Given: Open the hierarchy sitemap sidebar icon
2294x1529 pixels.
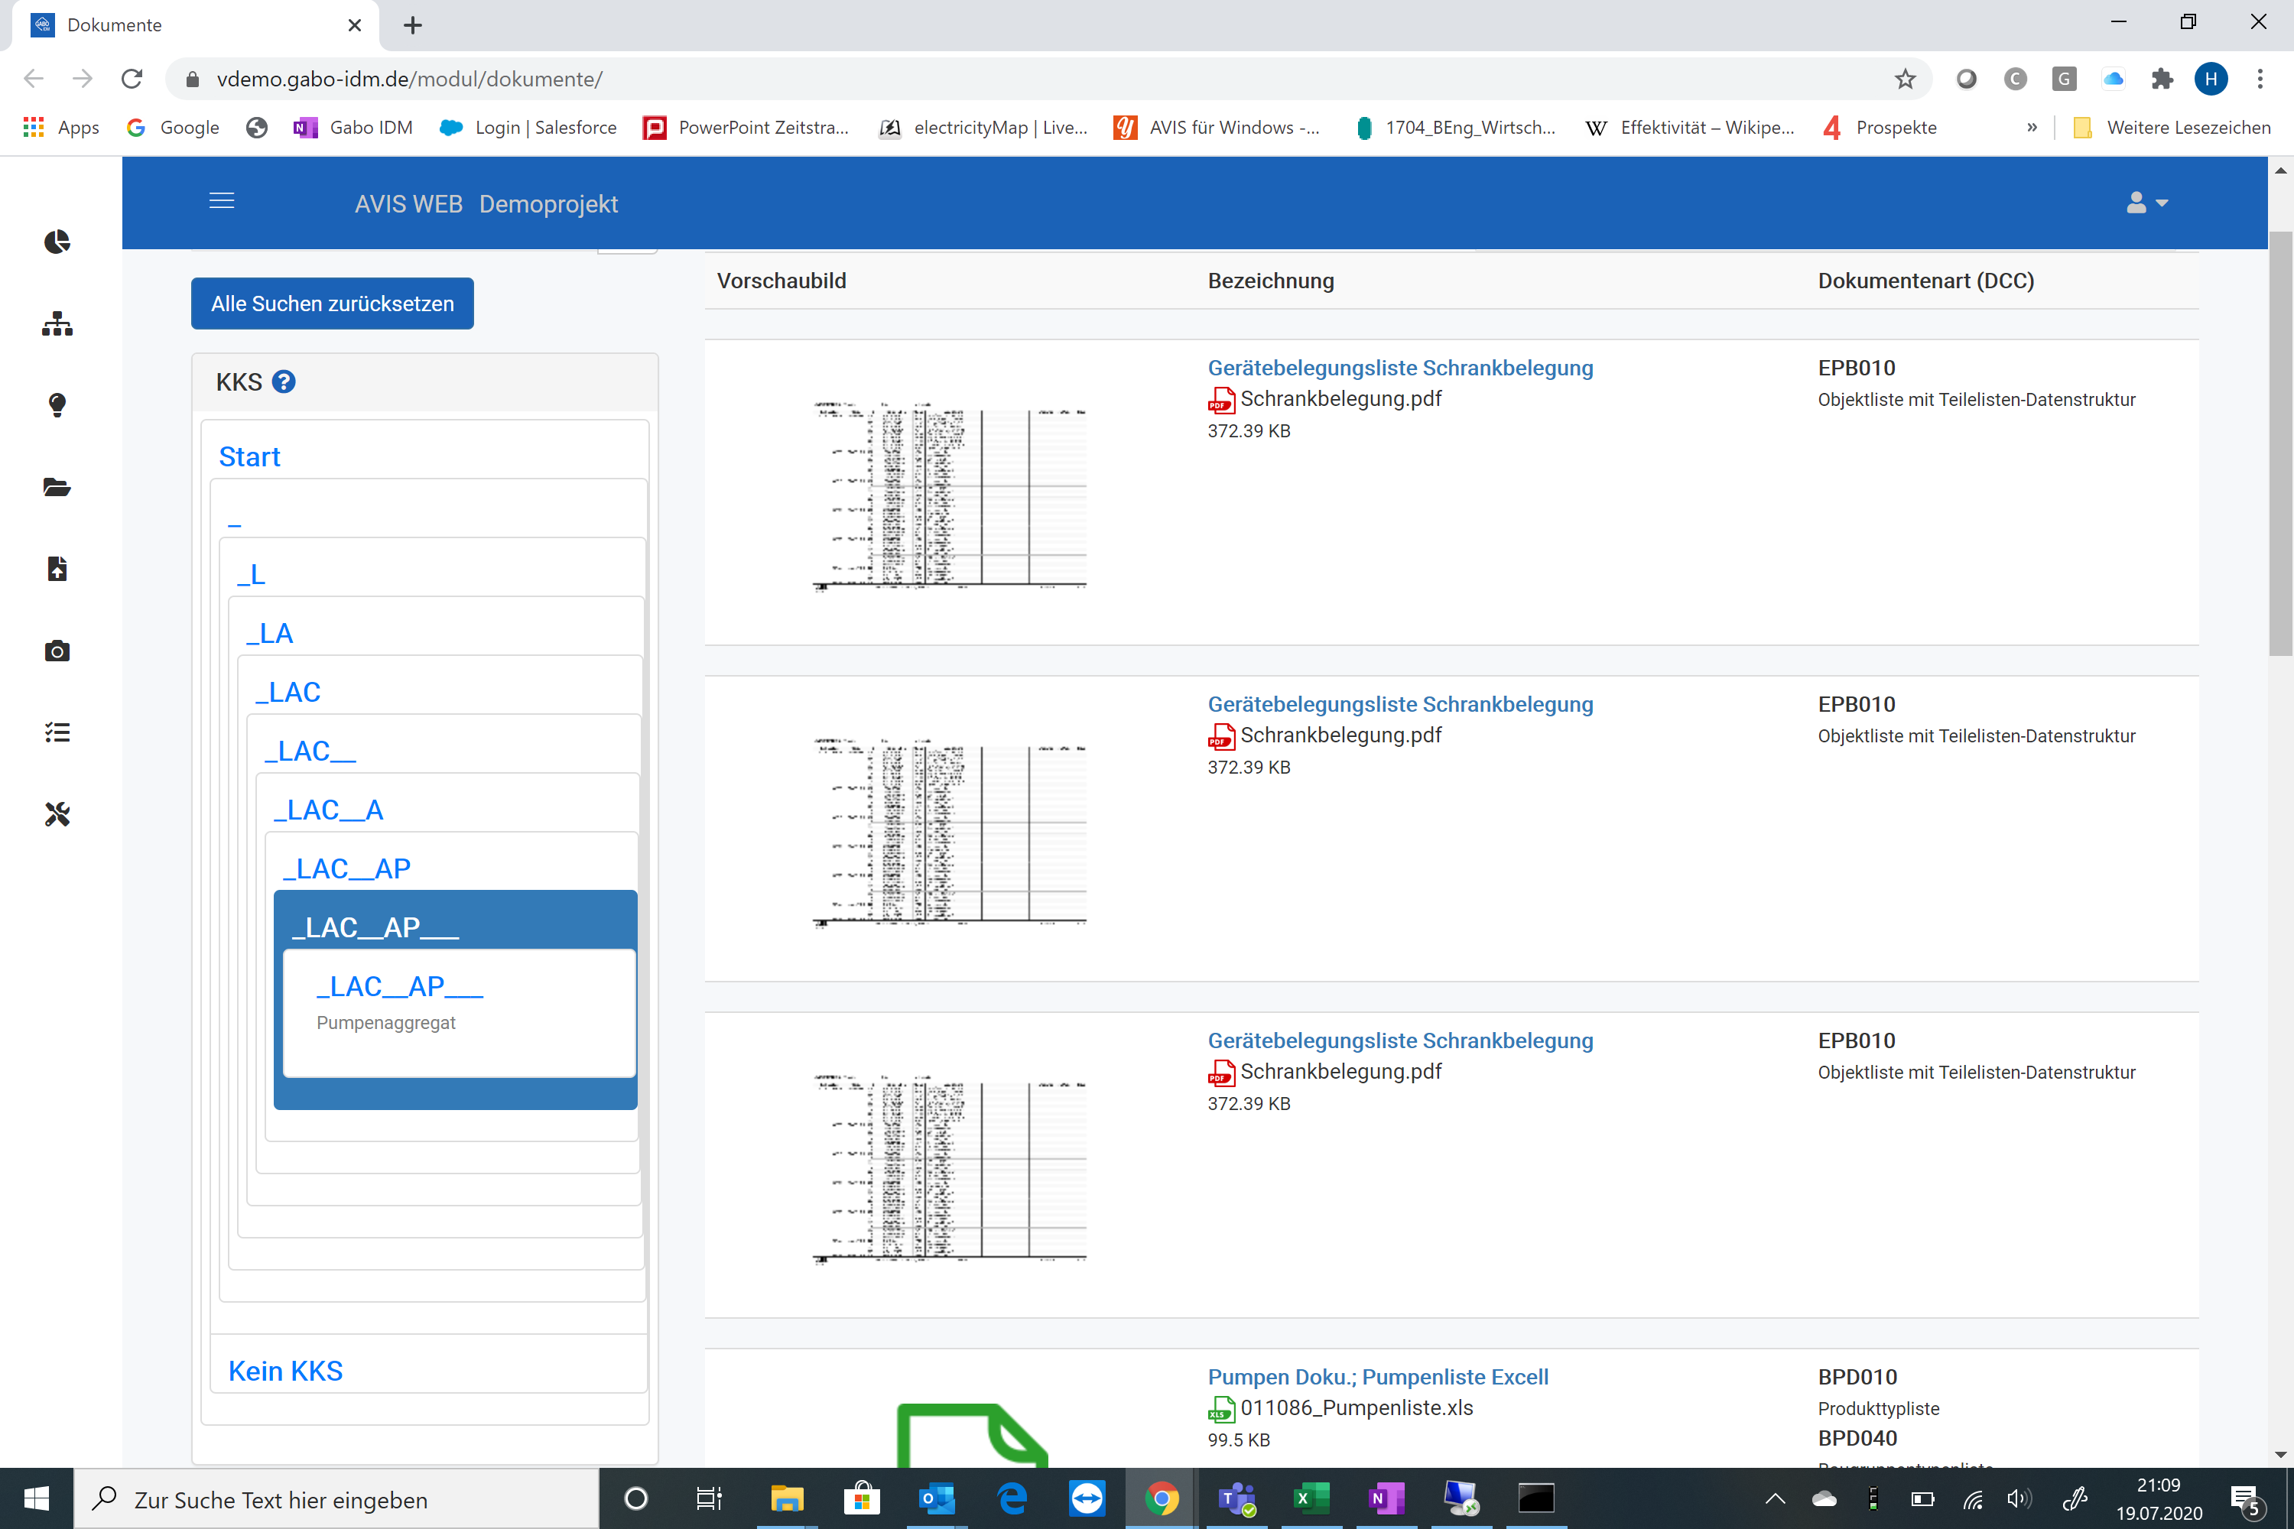Looking at the screenshot, I should click(57, 323).
